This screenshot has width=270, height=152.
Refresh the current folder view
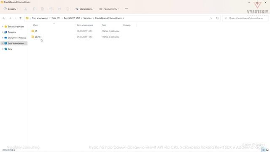tap(217, 18)
